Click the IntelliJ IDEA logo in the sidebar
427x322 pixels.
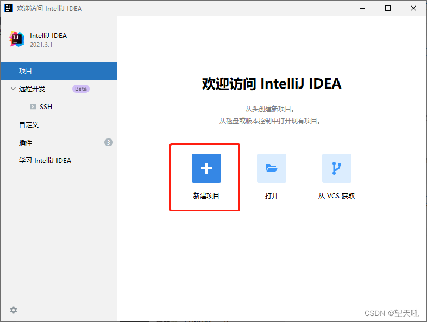tap(17, 39)
